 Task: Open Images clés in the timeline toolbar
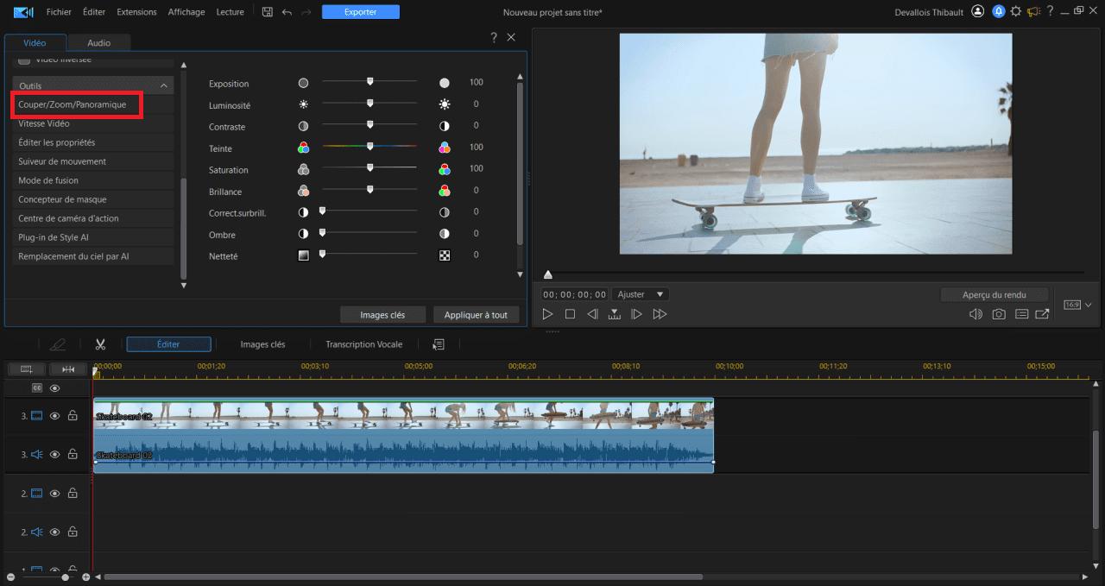(262, 344)
